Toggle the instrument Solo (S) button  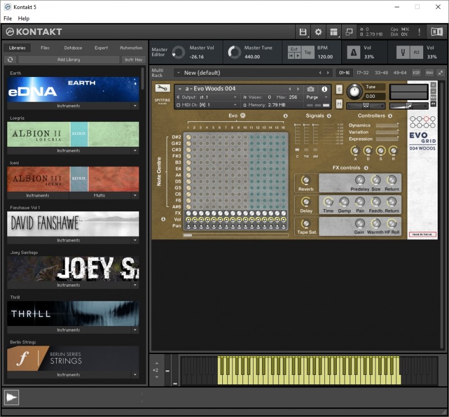[339, 89]
